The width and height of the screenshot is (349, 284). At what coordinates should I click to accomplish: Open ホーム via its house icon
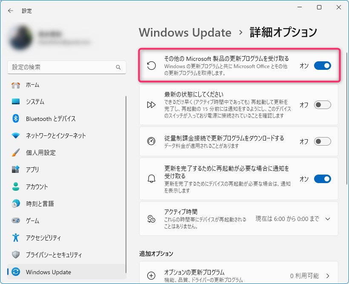pyautogui.click(x=16, y=85)
